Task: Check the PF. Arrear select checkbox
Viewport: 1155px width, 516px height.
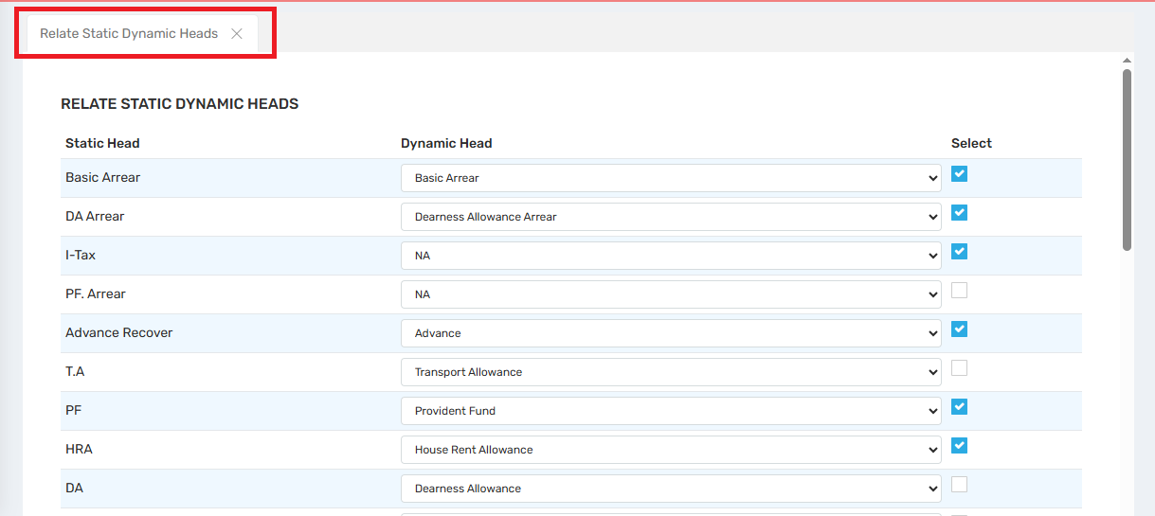Action: tap(959, 291)
